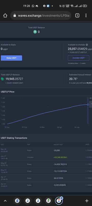
Task: Click the Jun 27 Unstake type cell
Action: [30, 157]
